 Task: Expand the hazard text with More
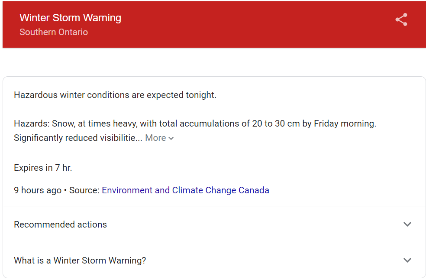click(x=159, y=138)
